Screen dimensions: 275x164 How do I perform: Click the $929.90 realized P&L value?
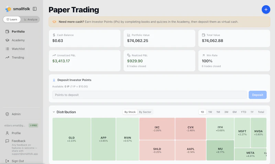click(135, 61)
